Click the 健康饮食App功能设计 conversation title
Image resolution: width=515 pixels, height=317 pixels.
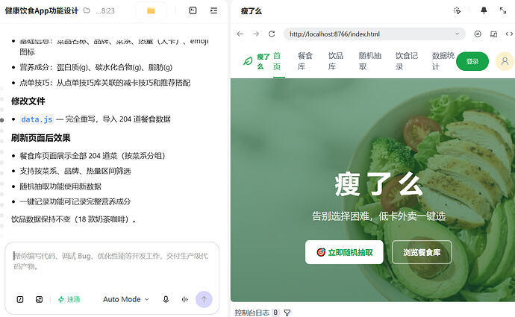42,11
